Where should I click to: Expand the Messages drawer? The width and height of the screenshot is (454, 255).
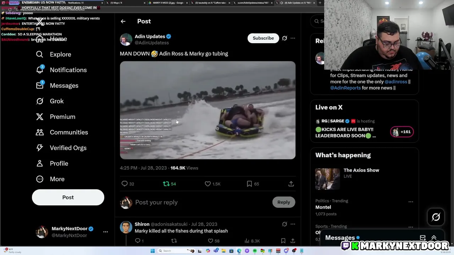434,238
